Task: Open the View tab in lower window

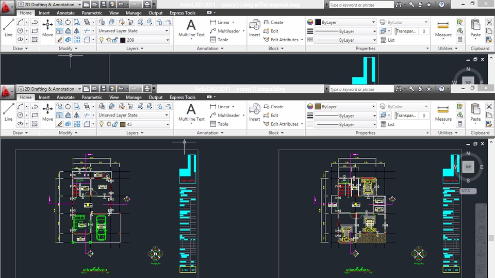Action: [114, 97]
